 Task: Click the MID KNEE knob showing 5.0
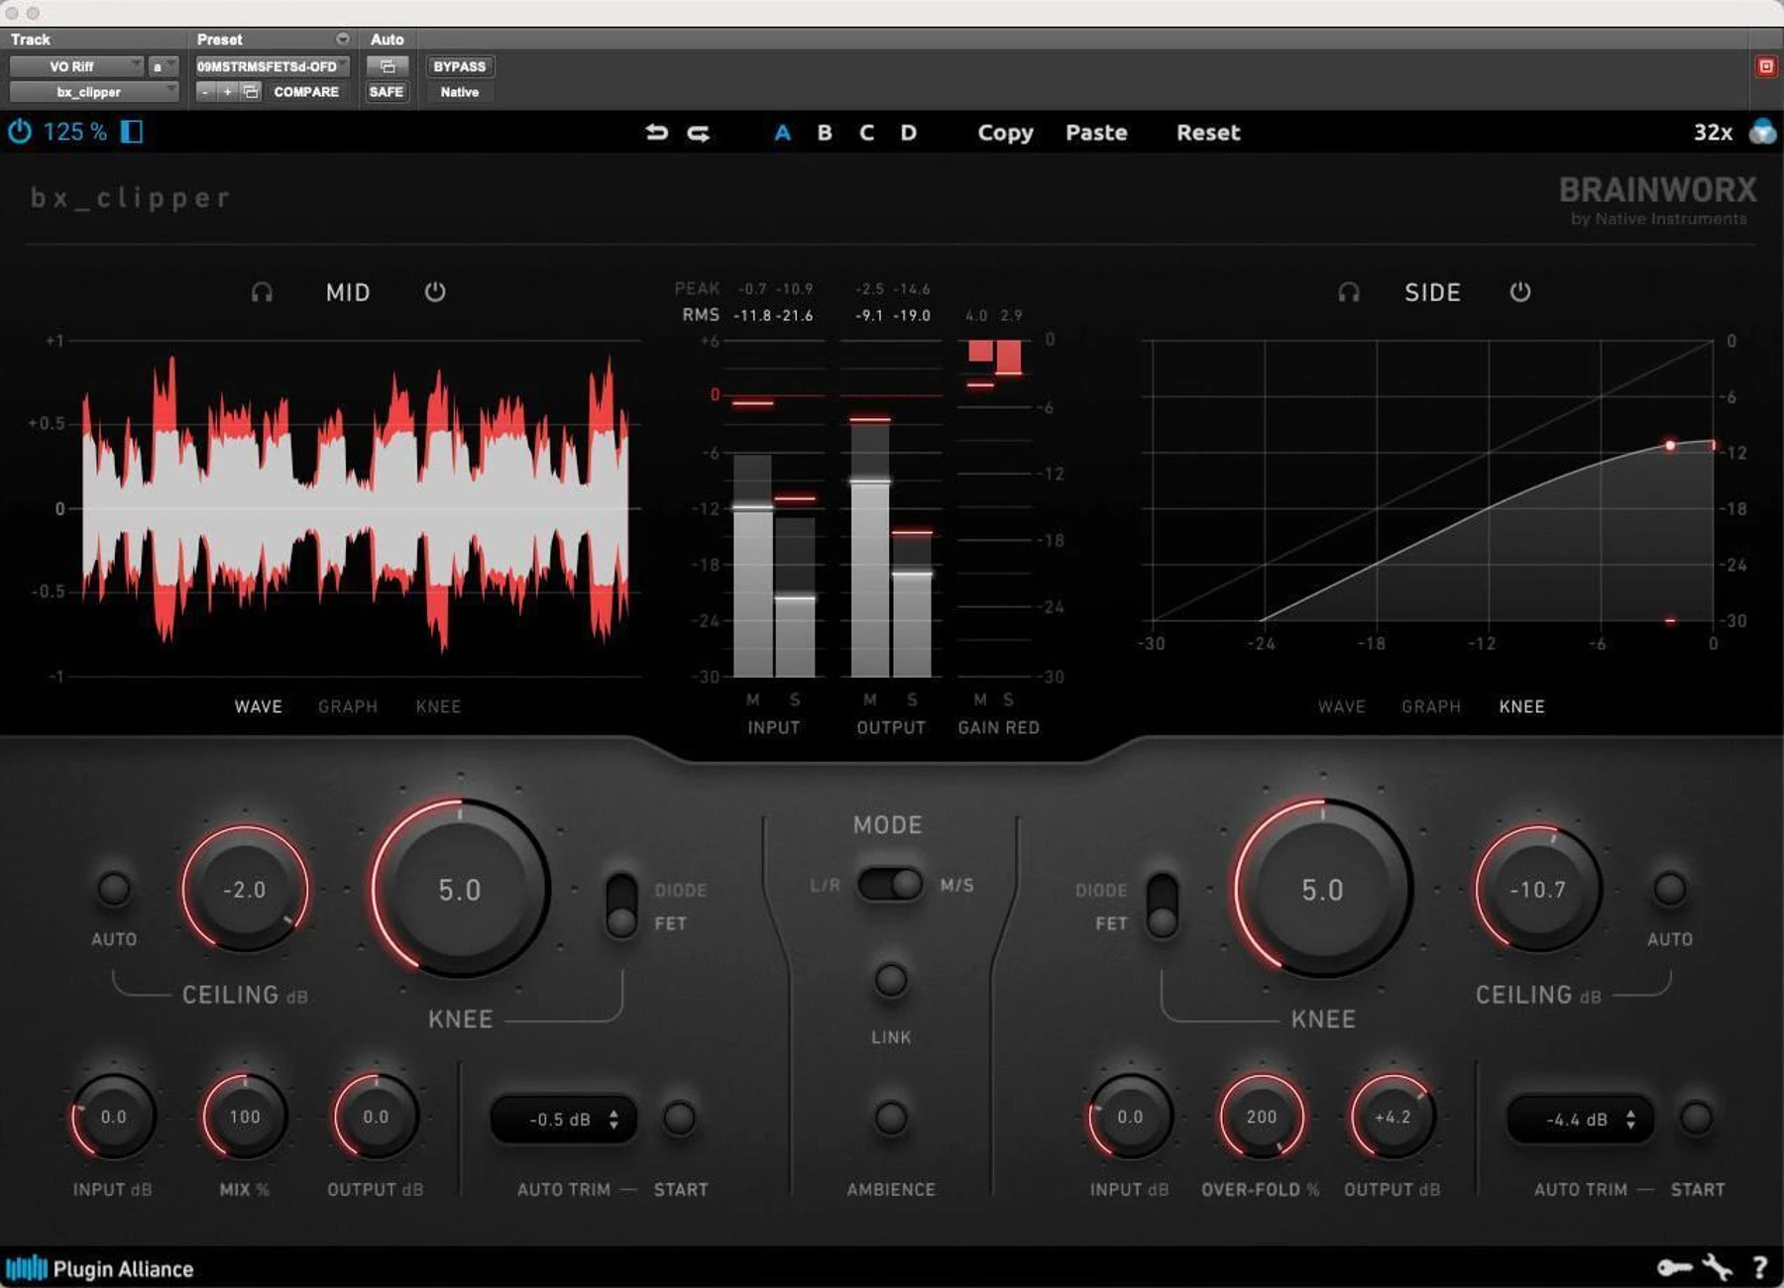pos(460,889)
